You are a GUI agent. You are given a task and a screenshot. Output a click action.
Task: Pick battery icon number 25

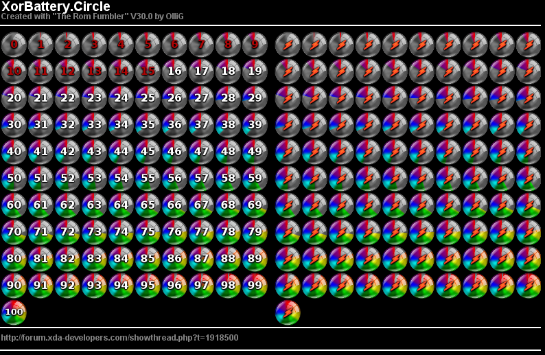point(148,98)
